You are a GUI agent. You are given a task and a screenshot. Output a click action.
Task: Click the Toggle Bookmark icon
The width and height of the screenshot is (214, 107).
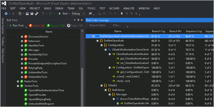pos(122,13)
